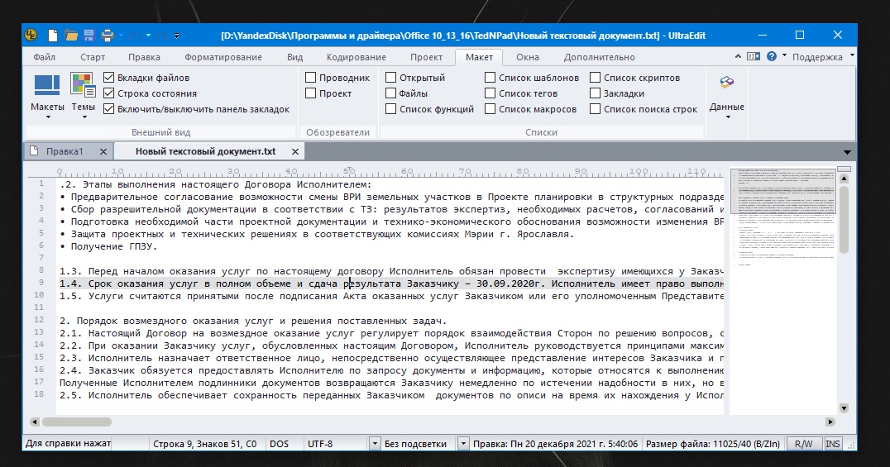890x467 pixels.
Task: Click scroll down arrow of vertical scrollbar
Action: [x=844, y=407]
